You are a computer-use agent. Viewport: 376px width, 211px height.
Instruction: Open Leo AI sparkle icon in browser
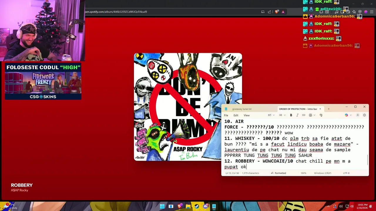click(x=354, y=12)
